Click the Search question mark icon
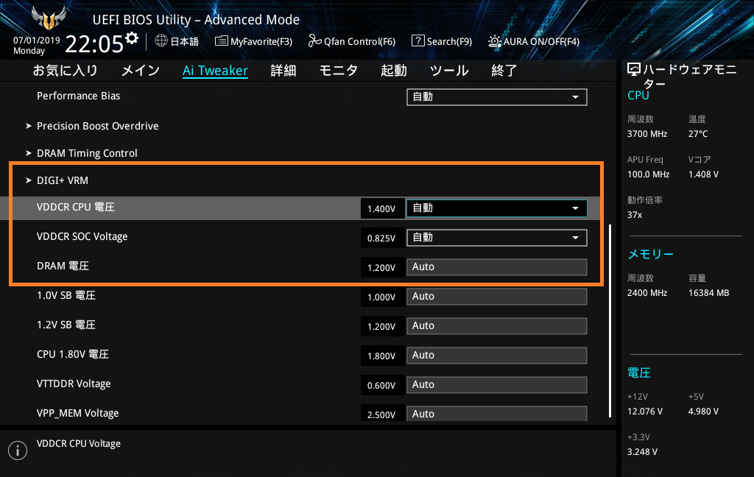 pyautogui.click(x=418, y=41)
